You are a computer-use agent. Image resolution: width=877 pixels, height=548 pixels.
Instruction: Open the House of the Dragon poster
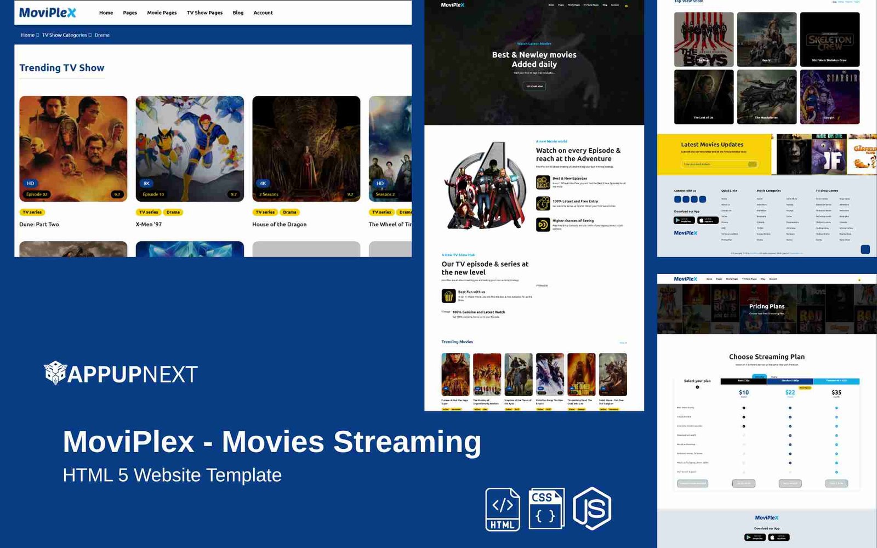306,149
